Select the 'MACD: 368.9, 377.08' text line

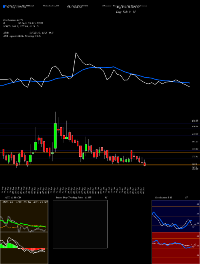coord(20,26)
